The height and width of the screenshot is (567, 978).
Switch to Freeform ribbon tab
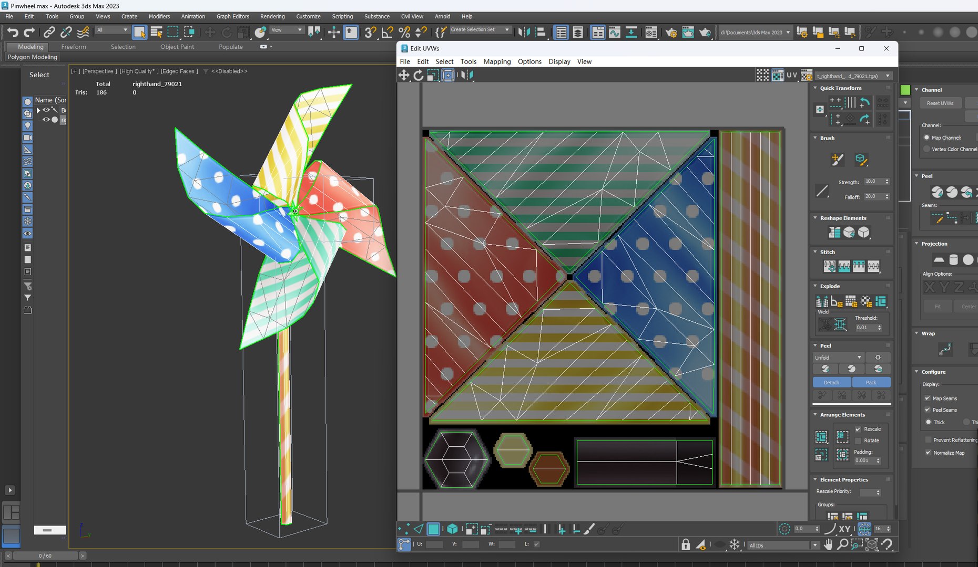click(74, 47)
